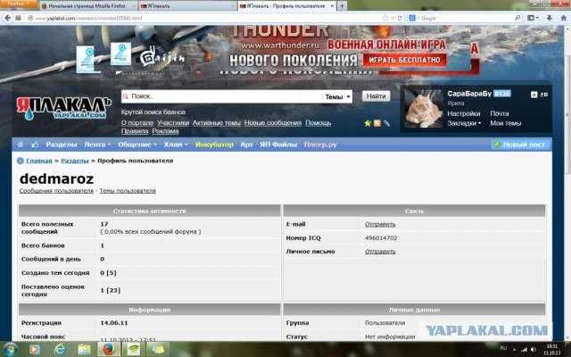The height and width of the screenshot is (357, 571).
Task: Switch to the second ЯПлакалъ tab
Action: (x=187, y=6)
